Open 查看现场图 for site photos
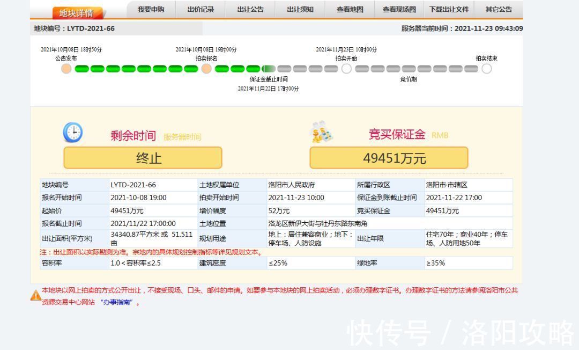Viewport: 579px width, 350px height. pyautogui.click(x=398, y=9)
